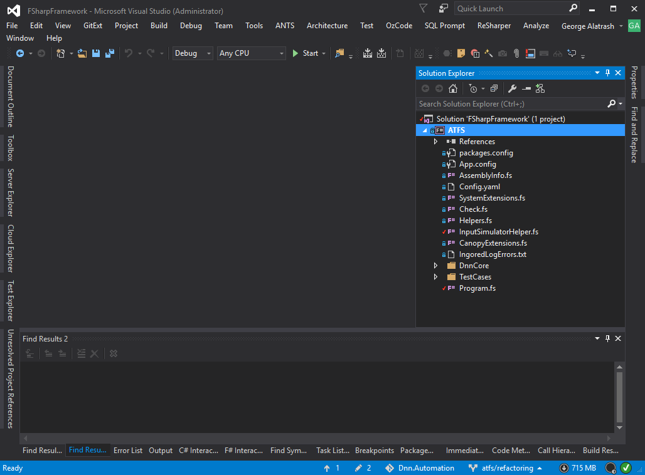
Task: Open the Properties side tab
Action: click(x=634, y=83)
